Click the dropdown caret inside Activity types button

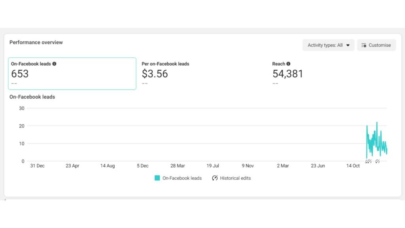pyautogui.click(x=349, y=45)
